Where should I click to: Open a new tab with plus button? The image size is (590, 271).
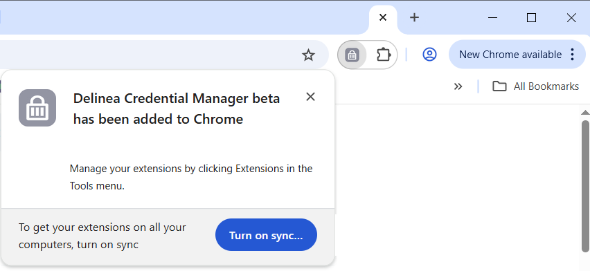pyautogui.click(x=414, y=17)
